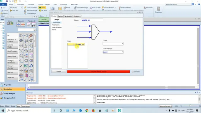Select the valve icon in model palette

point(21,46)
